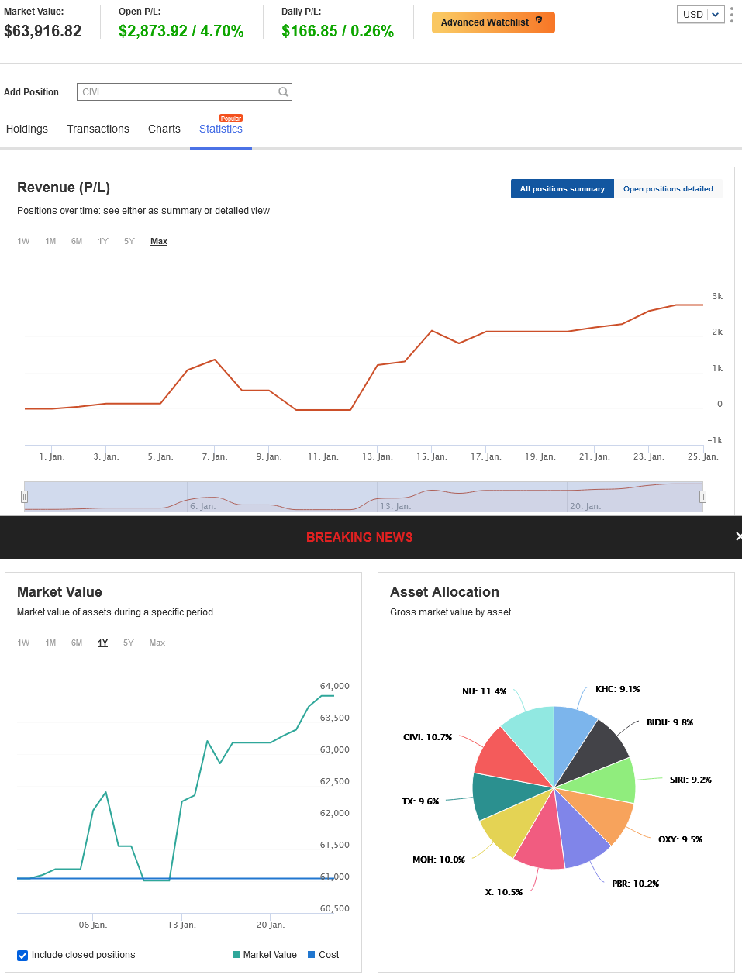Open the Charts tab
The image size is (742, 975).
pos(164,129)
